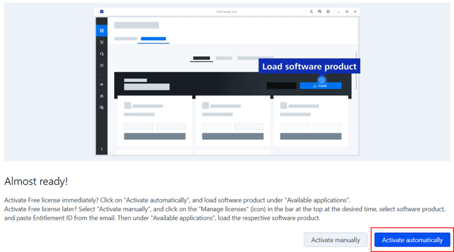The width and height of the screenshot is (454, 252).
Task: Click the vertical scrollbar in the mock window
Action: pos(356,71)
